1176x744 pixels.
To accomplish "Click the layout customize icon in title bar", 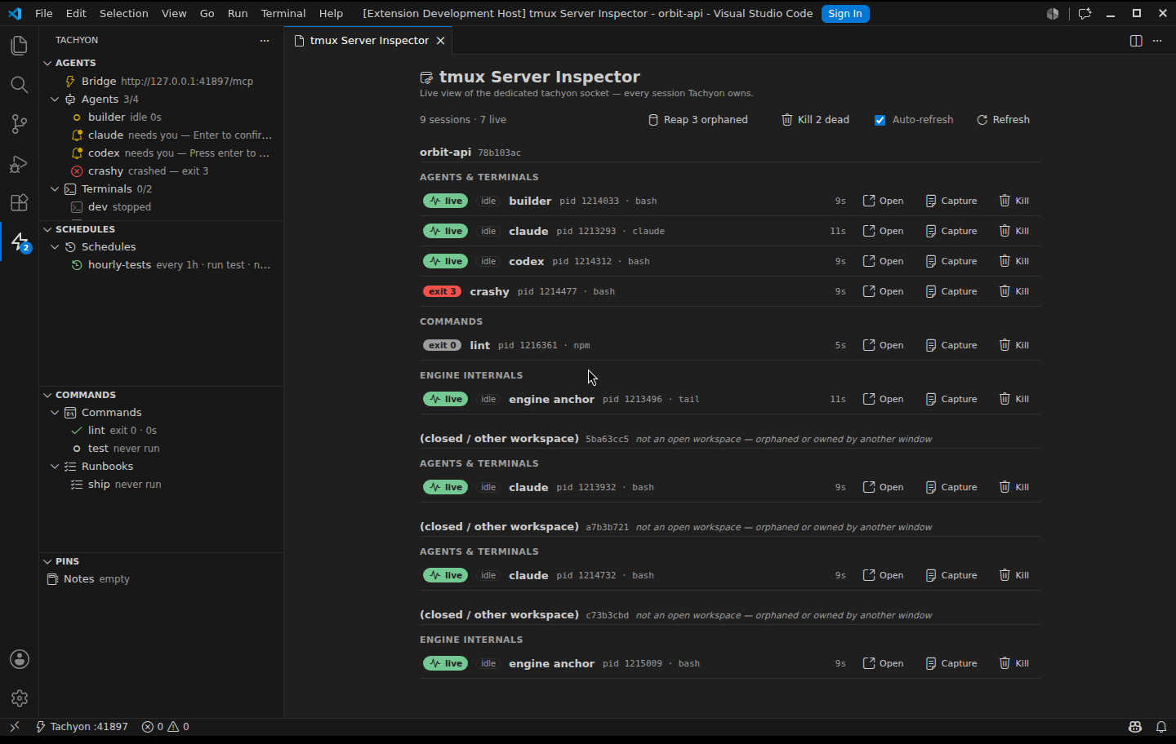I will pos(1053,13).
